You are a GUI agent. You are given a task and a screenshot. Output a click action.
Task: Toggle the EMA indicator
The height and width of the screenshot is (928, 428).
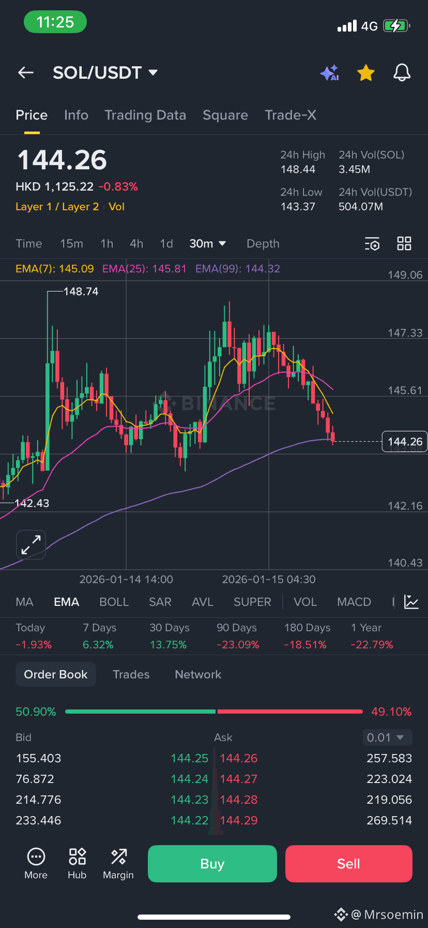(x=66, y=602)
